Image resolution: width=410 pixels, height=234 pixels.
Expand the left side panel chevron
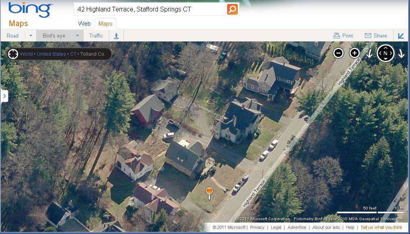tap(4, 96)
